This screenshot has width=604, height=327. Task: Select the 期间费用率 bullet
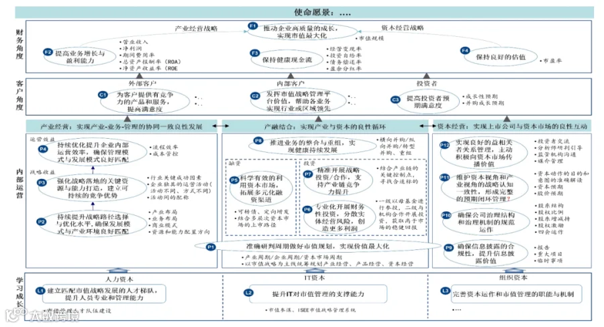tap(137, 55)
